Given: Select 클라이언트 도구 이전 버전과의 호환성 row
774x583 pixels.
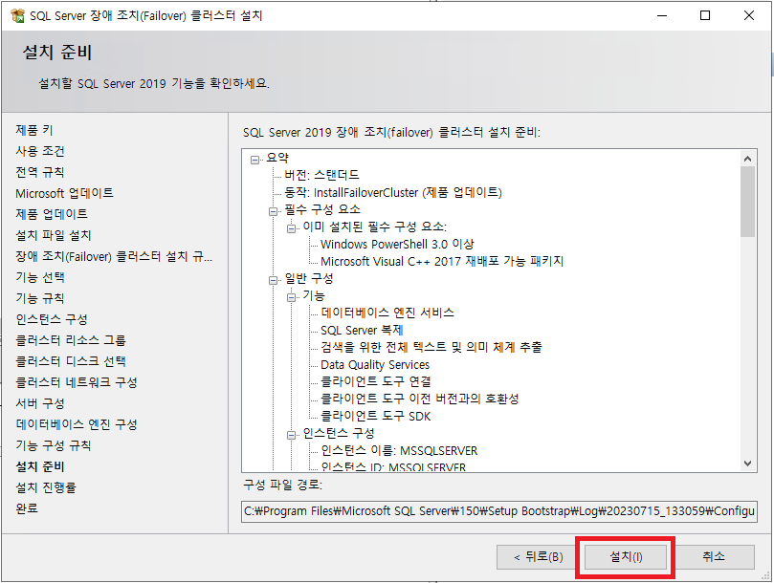Looking at the screenshot, I should (420, 399).
